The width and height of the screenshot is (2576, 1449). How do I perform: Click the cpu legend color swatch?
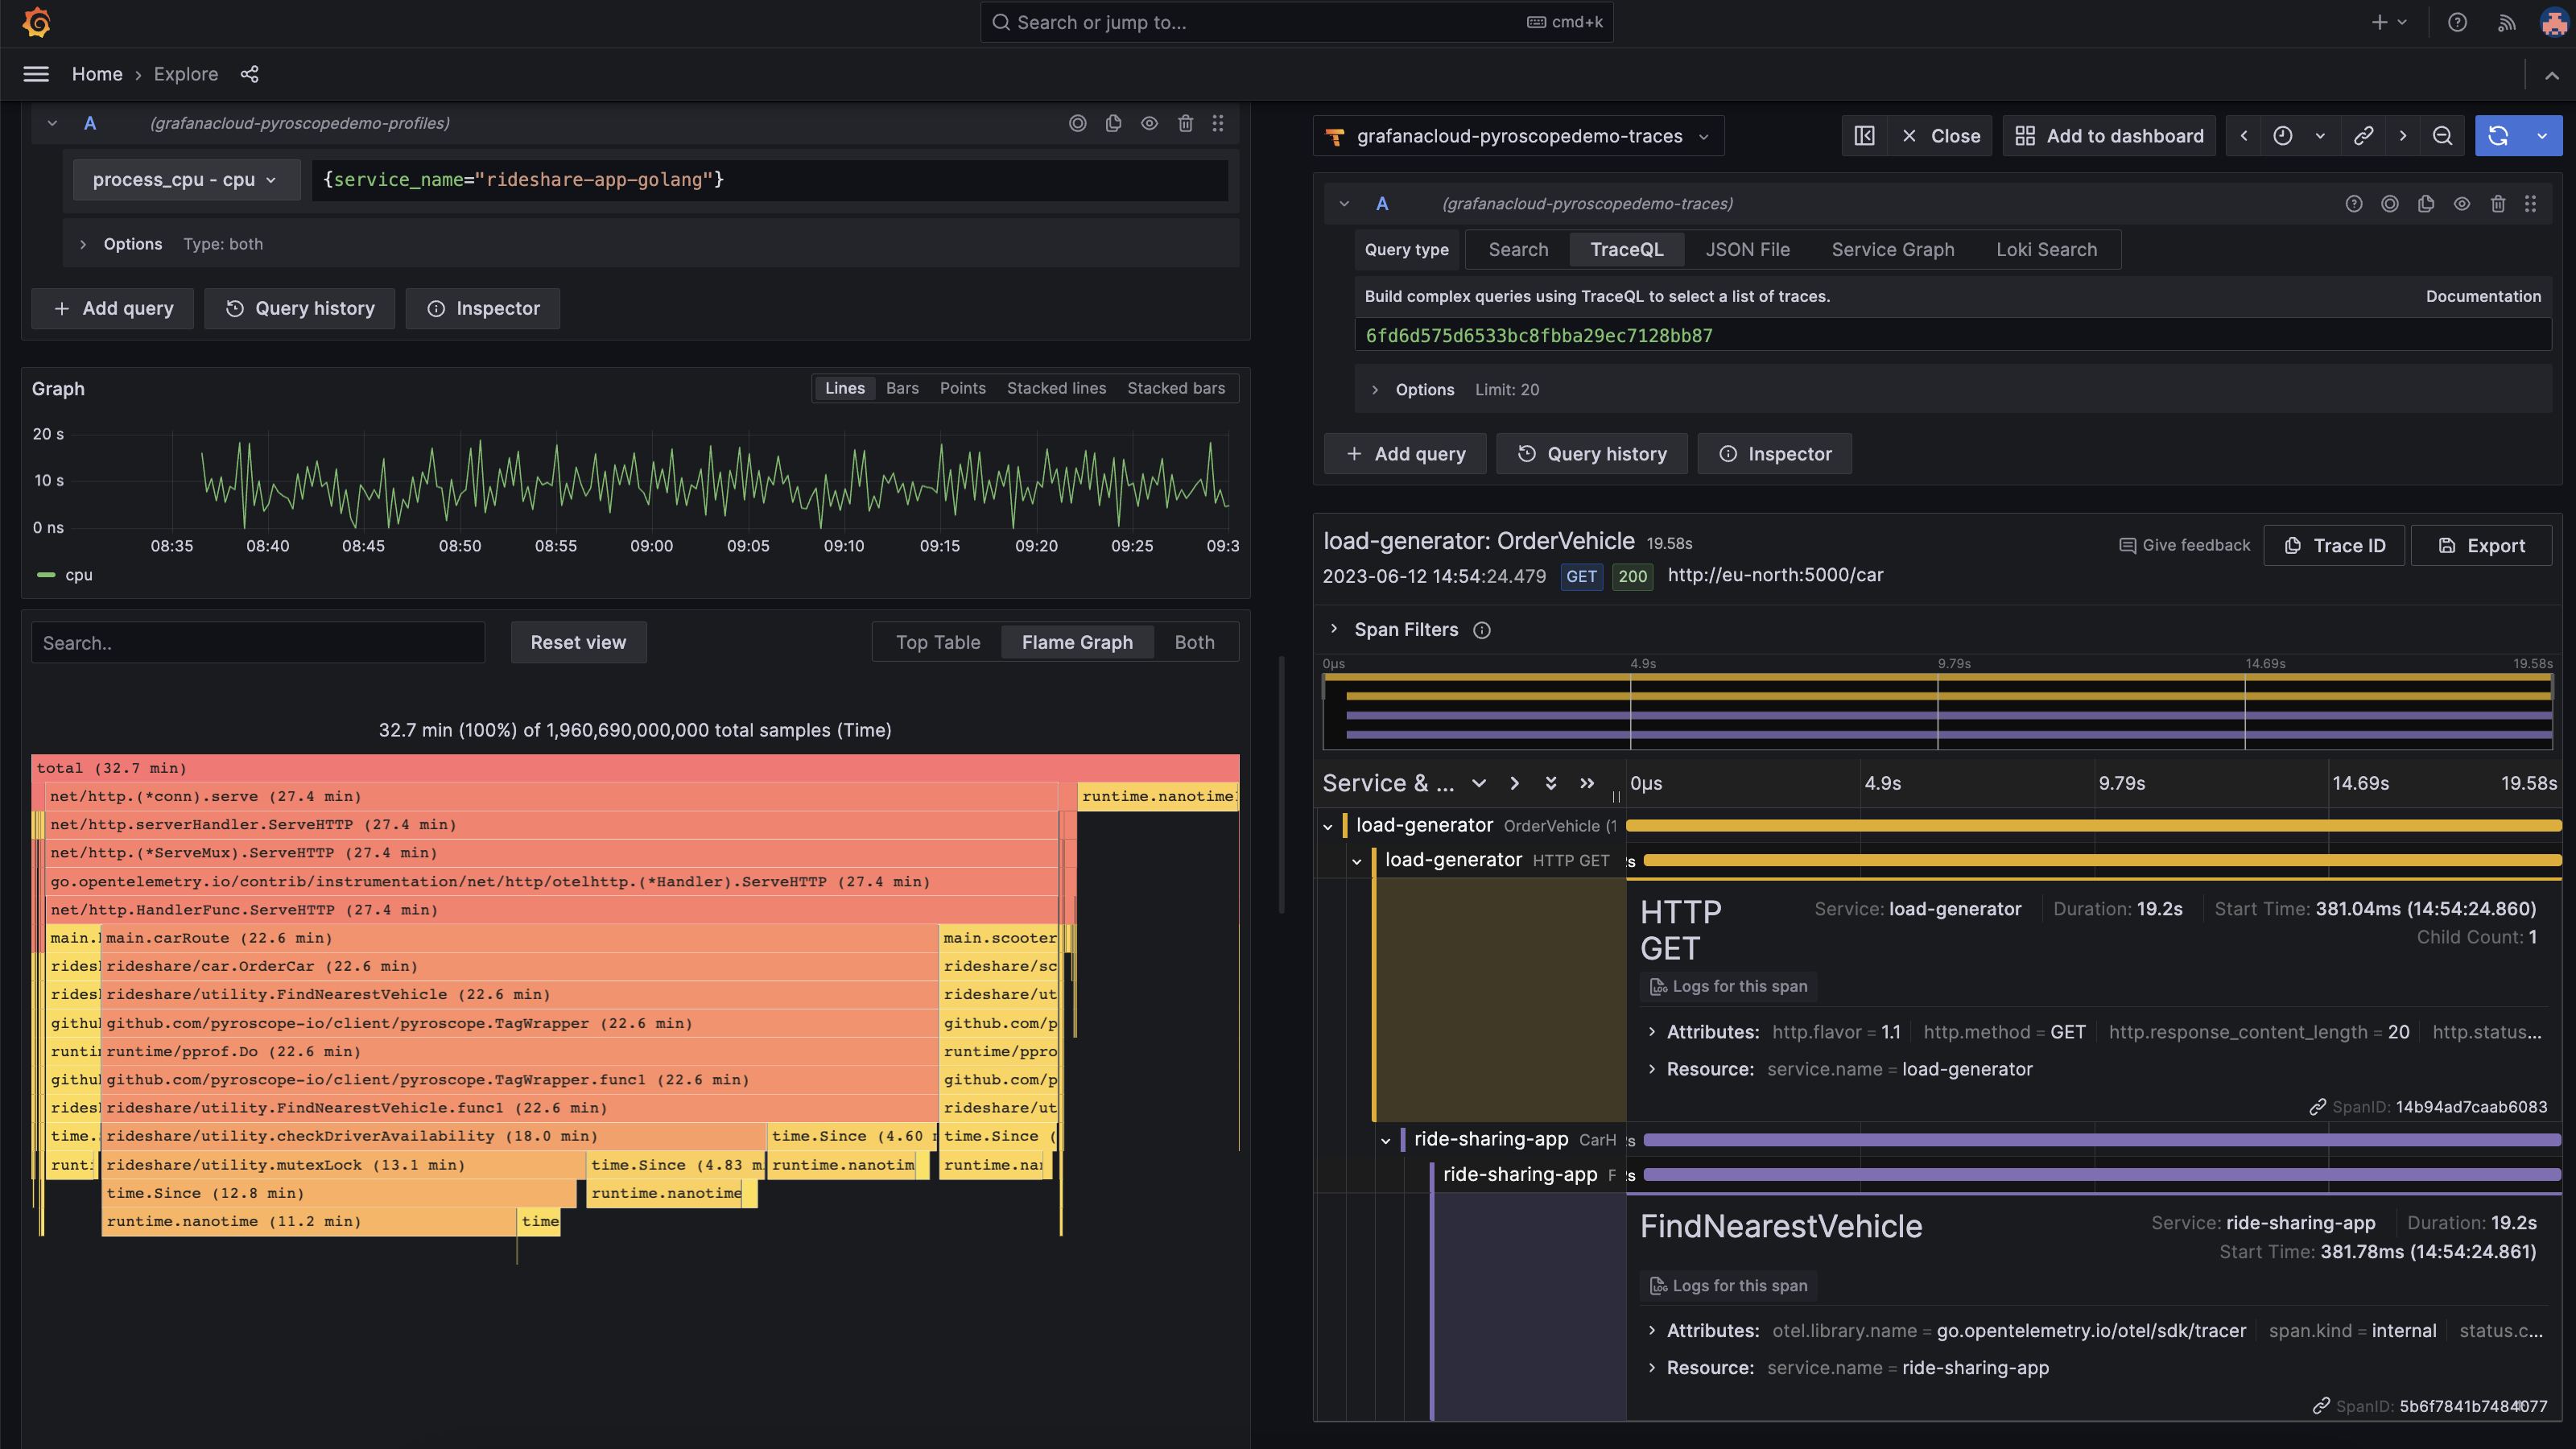click(46, 575)
